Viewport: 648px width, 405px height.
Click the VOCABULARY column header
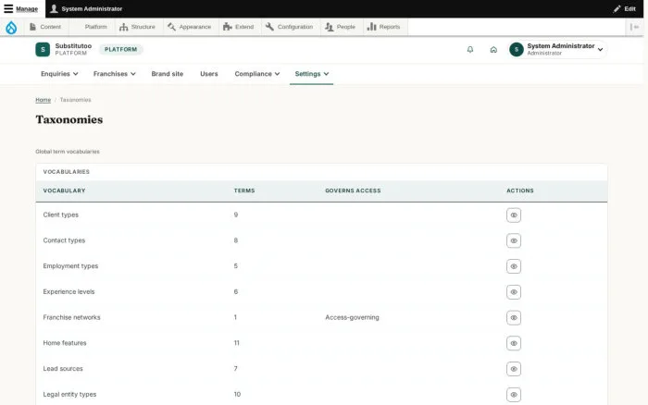(64, 190)
